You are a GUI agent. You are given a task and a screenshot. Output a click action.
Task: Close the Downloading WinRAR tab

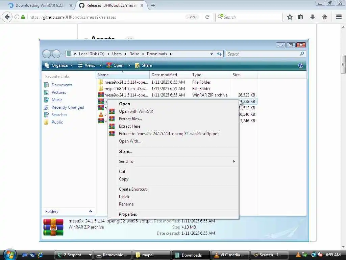tap(71, 5)
